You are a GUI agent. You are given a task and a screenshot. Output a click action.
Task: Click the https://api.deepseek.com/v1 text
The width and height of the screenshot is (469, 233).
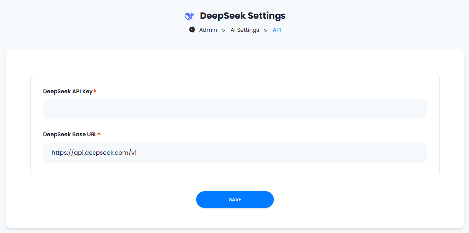[x=94, y=153]
